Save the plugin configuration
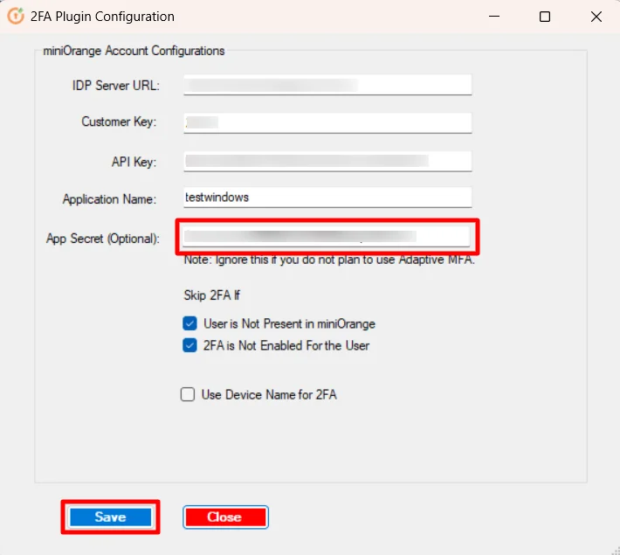The width and height of the screenshot is (620, 555). (110, 517)
